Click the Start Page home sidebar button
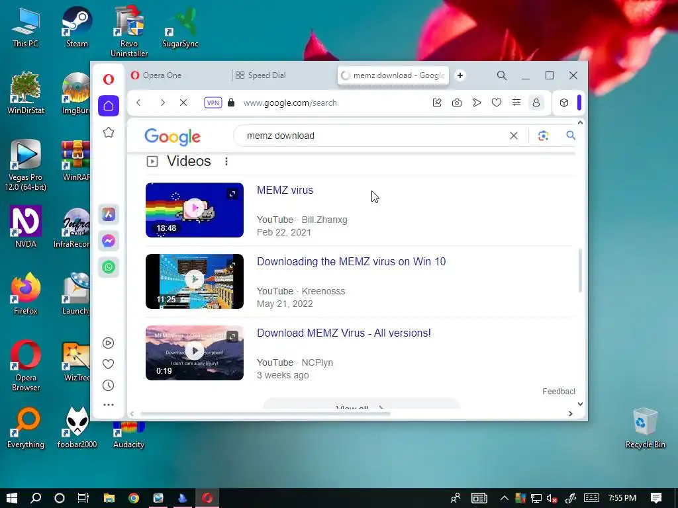678x508 pixels. (x=109, y=106)
